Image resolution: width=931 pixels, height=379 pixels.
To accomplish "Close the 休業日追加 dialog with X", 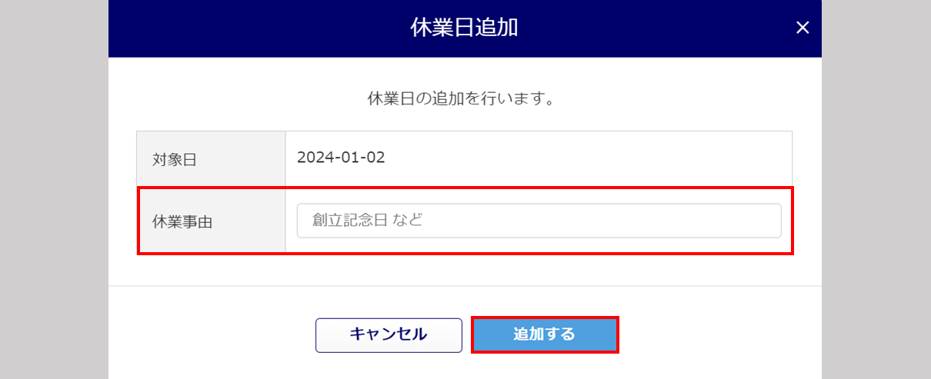I will [803, 28].
